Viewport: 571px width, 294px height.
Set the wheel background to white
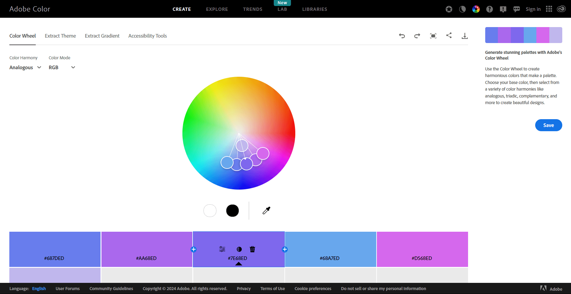[210, 210]
